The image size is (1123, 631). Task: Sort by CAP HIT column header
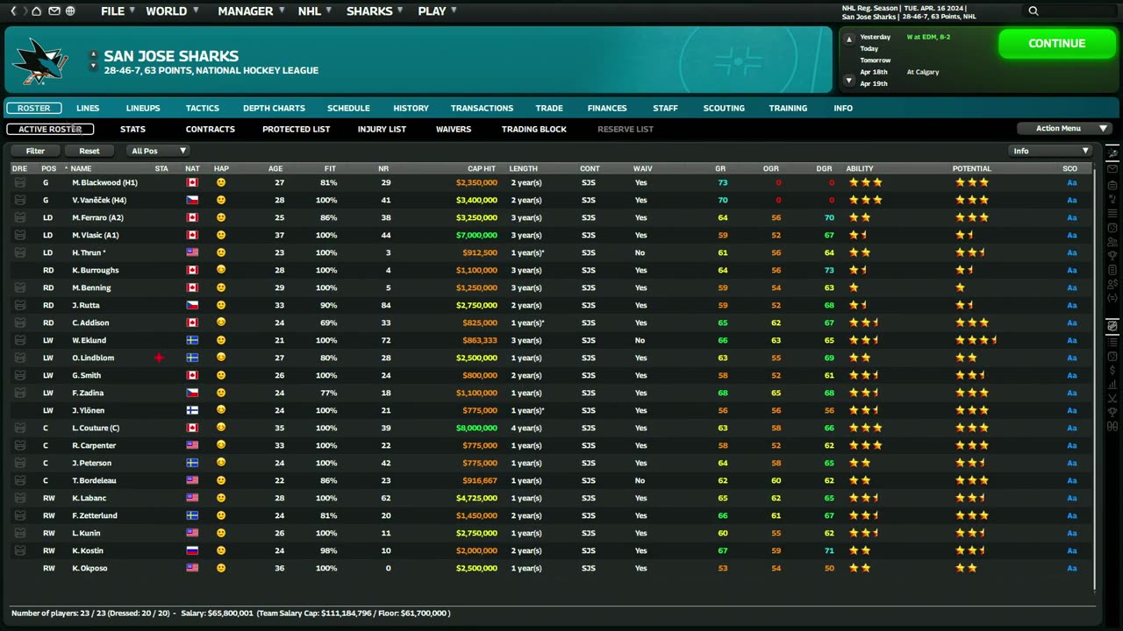[x=482, y=168]
